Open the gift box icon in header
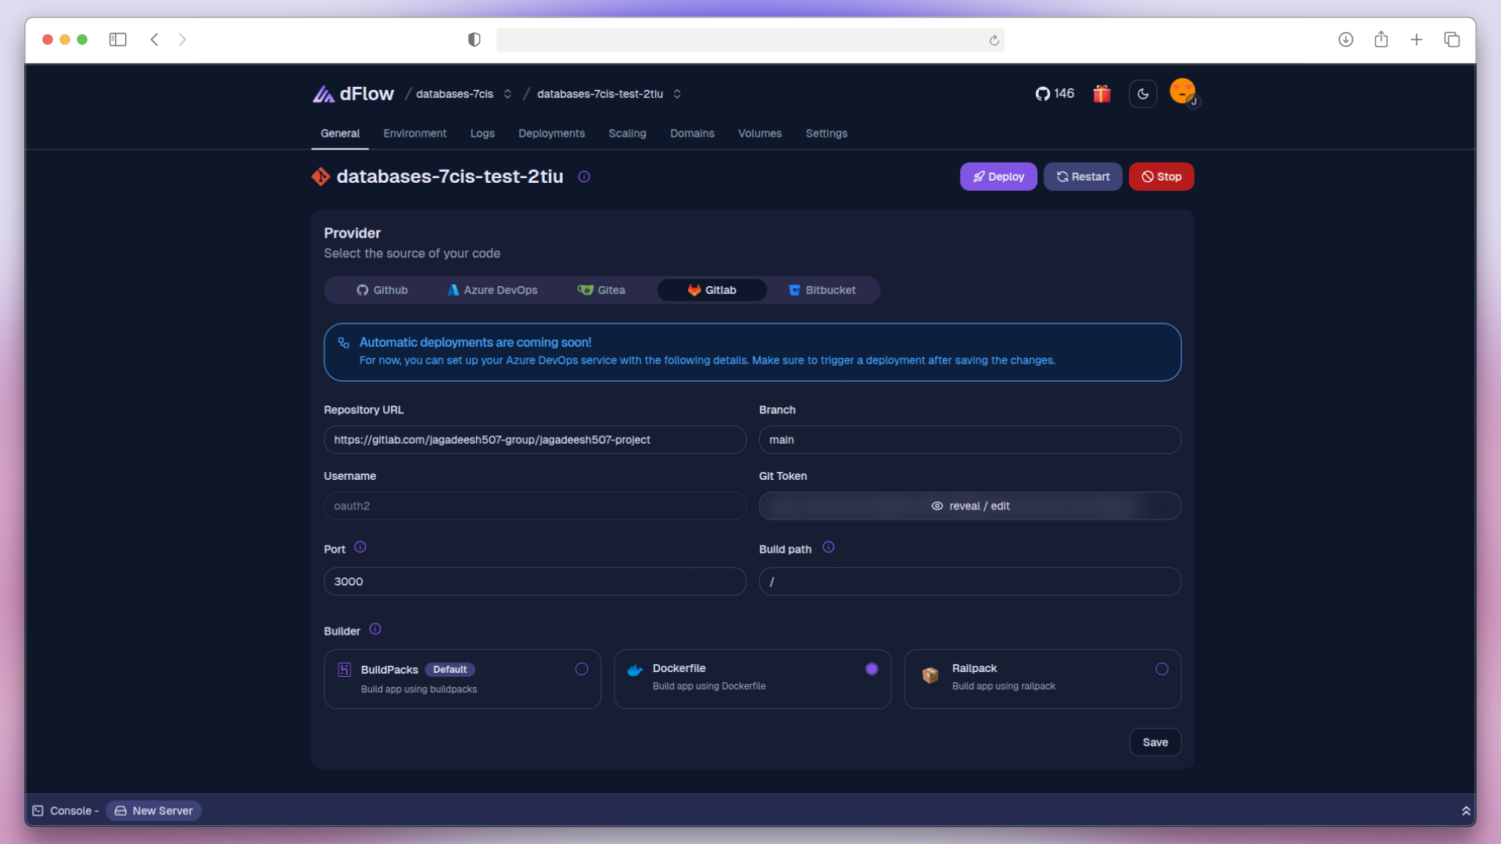The height and width of the screenshot is (844, 1501). (x=1102, y=94)
